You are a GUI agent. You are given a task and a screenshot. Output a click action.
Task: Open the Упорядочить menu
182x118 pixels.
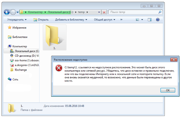pyautogui.click(x=17, y=20)
